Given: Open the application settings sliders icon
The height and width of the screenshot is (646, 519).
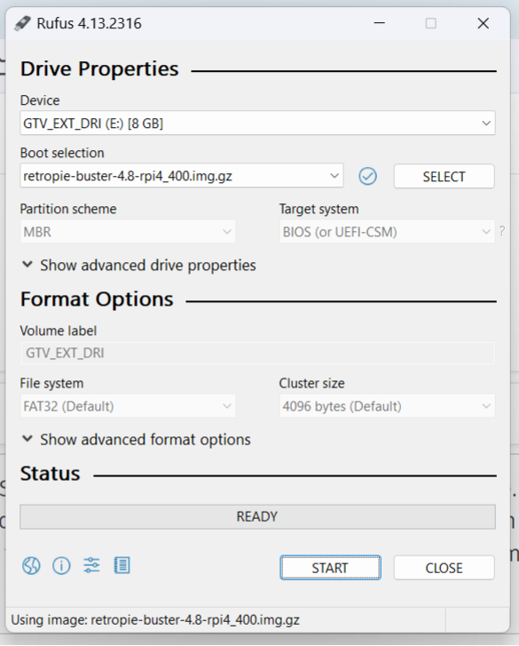Looking at the screenshot, I should [91, 566].
